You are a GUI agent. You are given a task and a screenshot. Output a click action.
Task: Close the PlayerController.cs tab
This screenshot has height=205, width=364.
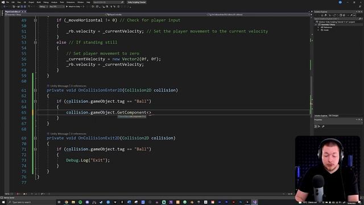pyautogui.click(x=25, y=11)
